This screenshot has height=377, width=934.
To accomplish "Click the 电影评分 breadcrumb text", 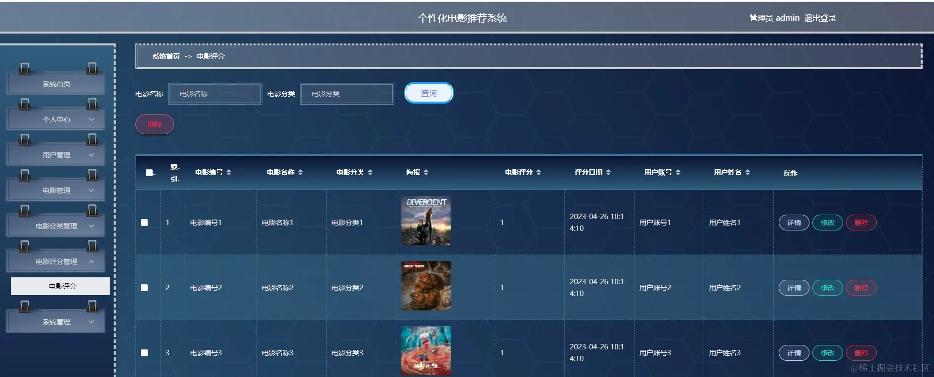I will (211, 56).
